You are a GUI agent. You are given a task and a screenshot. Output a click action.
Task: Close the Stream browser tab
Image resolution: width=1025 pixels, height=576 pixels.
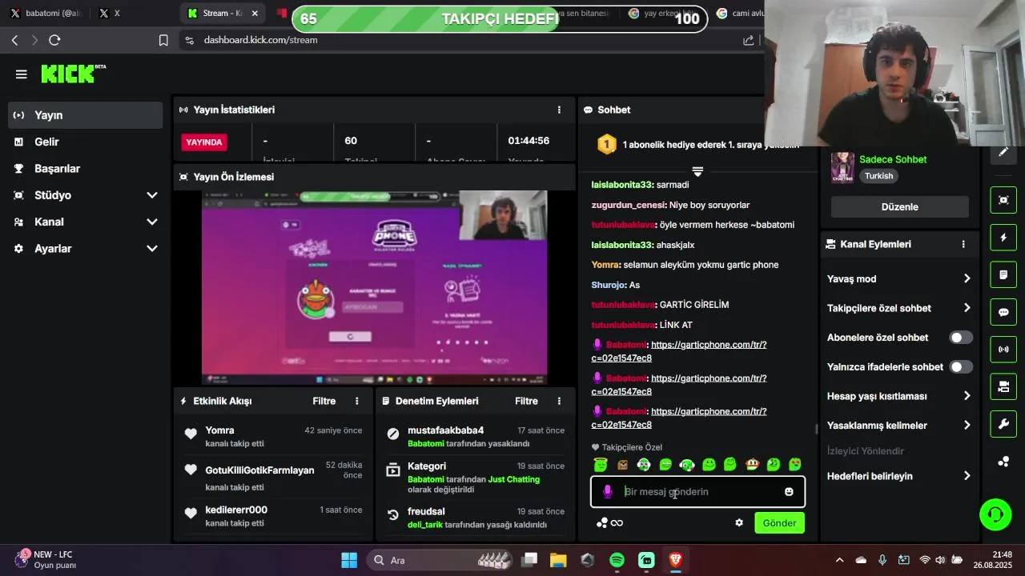click(255, 14)
